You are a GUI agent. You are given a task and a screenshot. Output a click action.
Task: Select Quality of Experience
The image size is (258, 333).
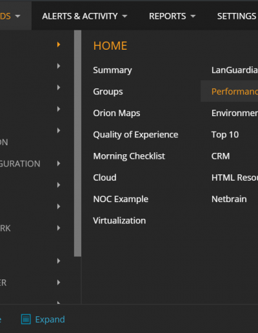135,135
